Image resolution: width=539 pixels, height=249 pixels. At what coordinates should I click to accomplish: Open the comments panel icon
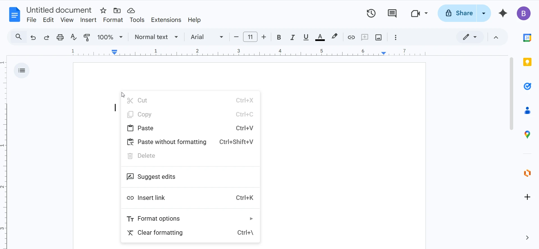(x=392, y=13)
